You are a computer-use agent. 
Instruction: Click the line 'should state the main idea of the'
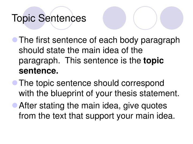point(81,50)
